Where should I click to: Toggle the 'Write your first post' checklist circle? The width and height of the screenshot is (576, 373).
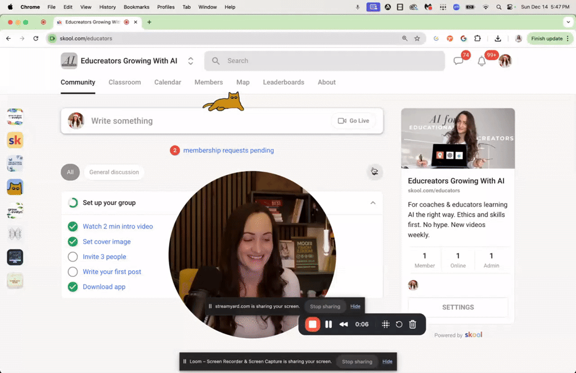pyautogui.click(x=73, y=272)
